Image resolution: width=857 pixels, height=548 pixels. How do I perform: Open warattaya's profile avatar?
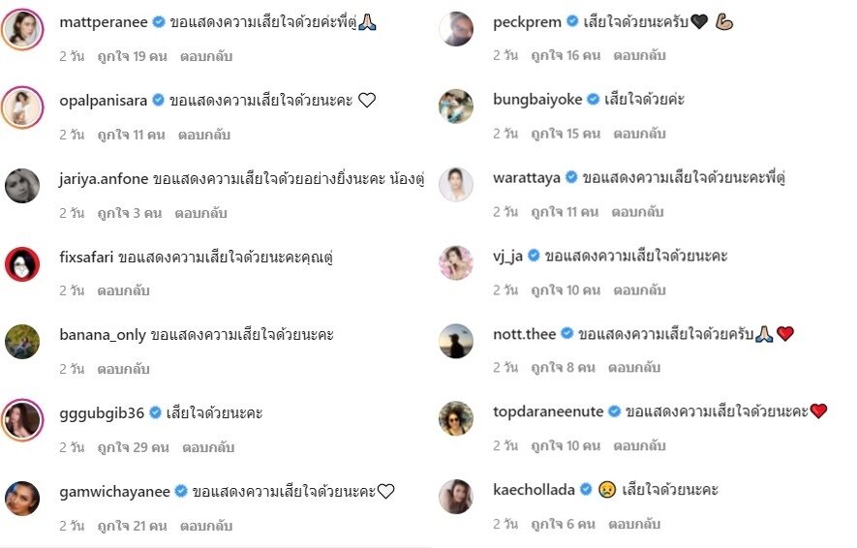456,185
